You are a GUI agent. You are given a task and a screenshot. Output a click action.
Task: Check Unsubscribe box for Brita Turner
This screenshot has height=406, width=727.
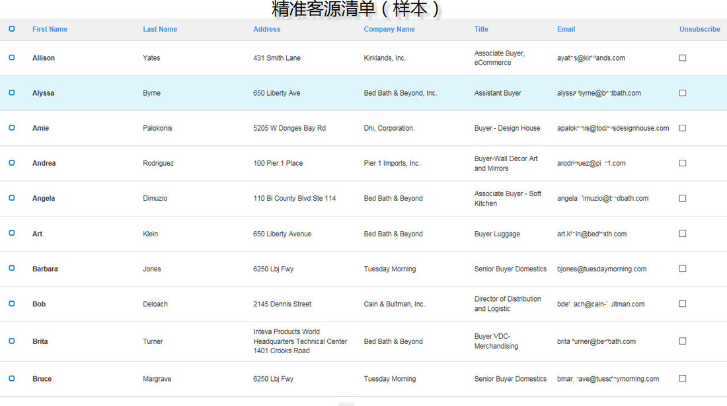(683, 341)
